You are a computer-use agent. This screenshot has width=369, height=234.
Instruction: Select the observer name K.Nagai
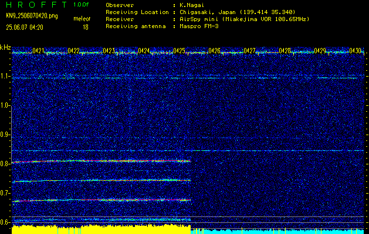192,5
